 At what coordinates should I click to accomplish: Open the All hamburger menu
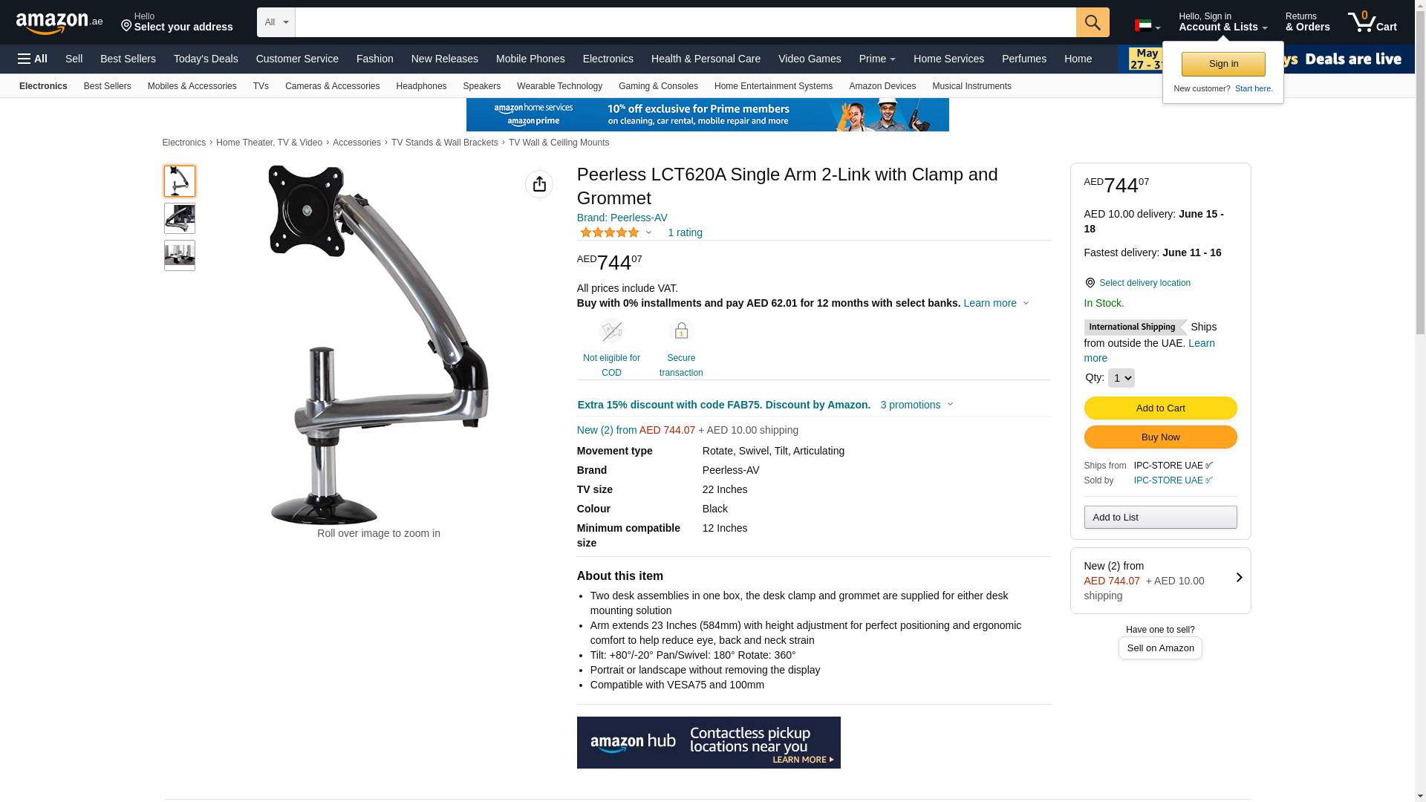tap(33, 59)
